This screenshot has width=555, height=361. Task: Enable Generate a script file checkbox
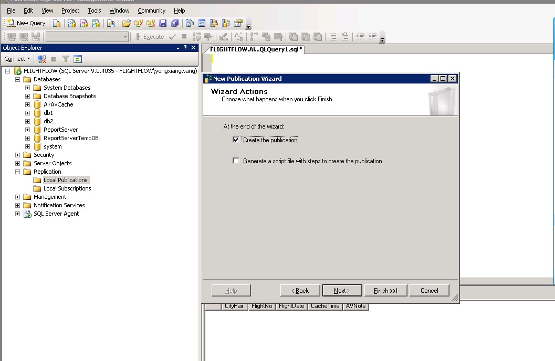[x=236, y=161]
